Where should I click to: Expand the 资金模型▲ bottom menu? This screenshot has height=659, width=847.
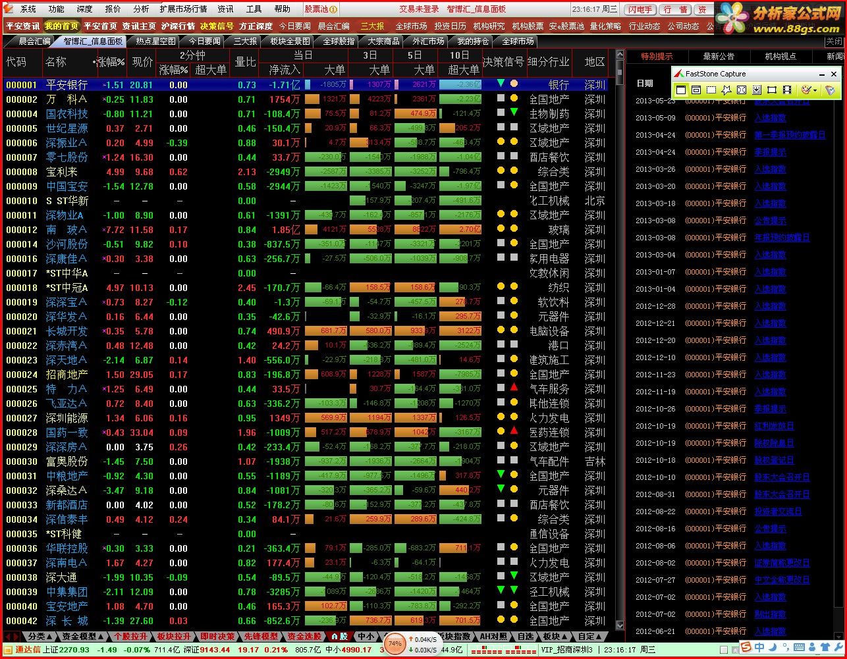click(83, 637)
